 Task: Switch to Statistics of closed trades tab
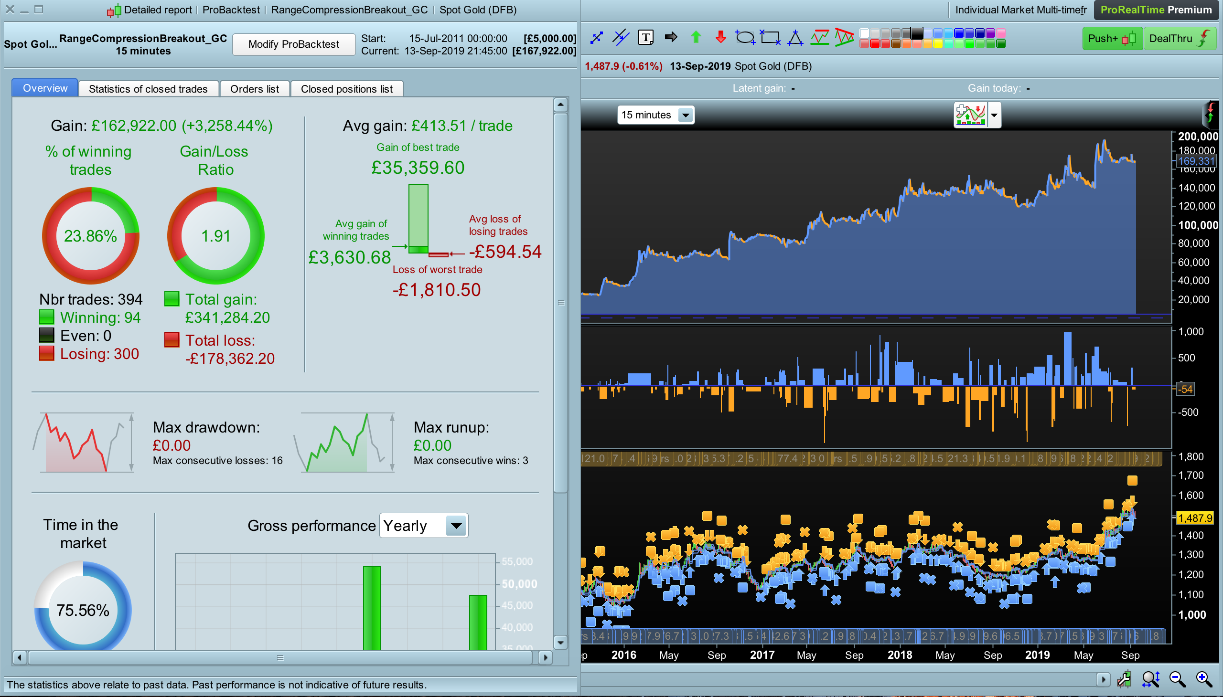coord(148,89)
